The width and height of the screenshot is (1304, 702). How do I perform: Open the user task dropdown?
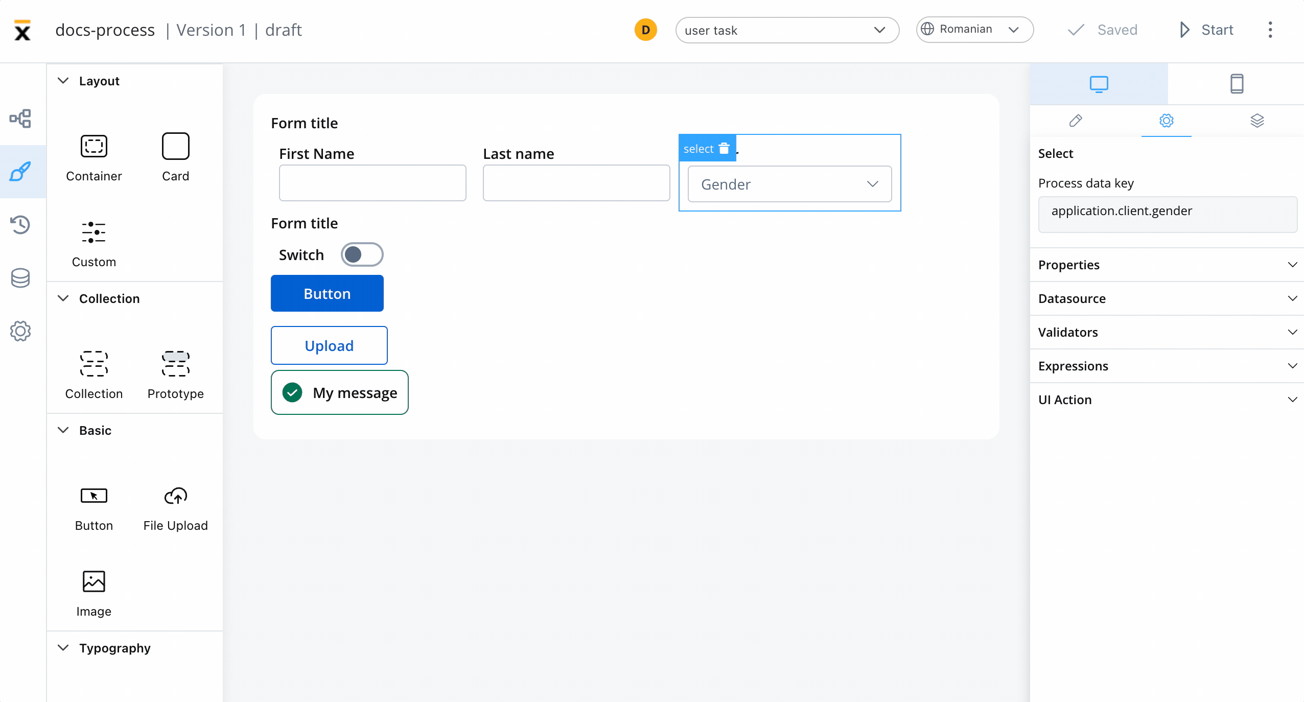pos(787,30)
